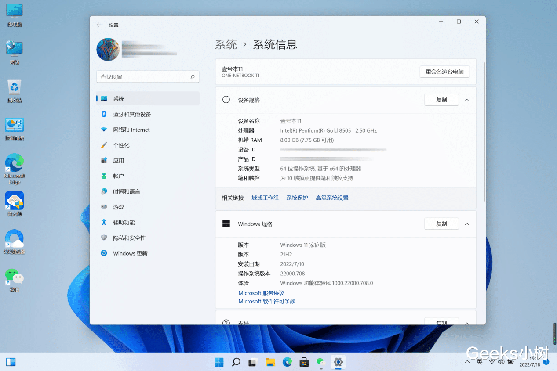Screen dimensions: 557x371
Task: Open 高级系统设置 link
Action: click(333, 198)
